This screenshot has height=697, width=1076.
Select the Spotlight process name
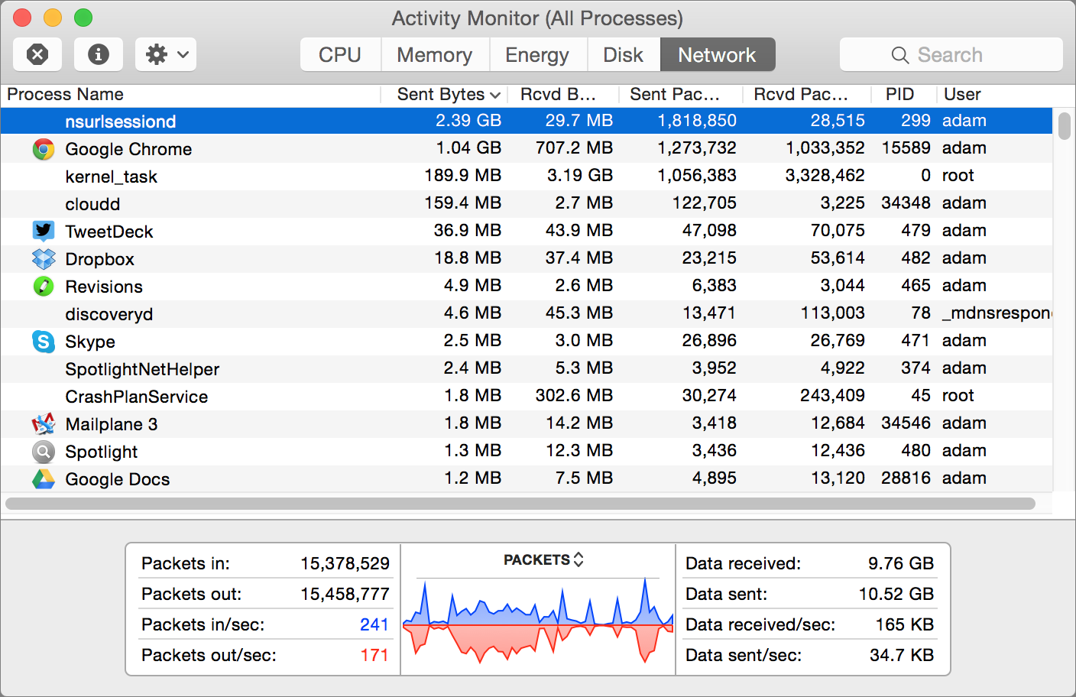(x=102, y=452)
